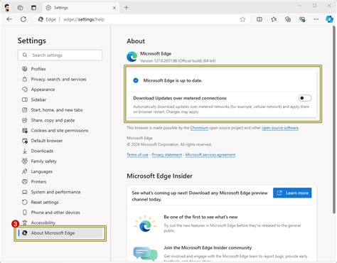Open Microsoft services agreement link
Screen dimensions: 337x263
click(x=210, y=155)
